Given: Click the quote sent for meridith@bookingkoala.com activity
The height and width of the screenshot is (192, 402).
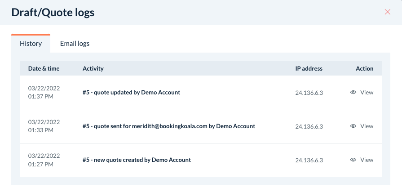Looking at the screenshot, I should click(x=169, y=126).
